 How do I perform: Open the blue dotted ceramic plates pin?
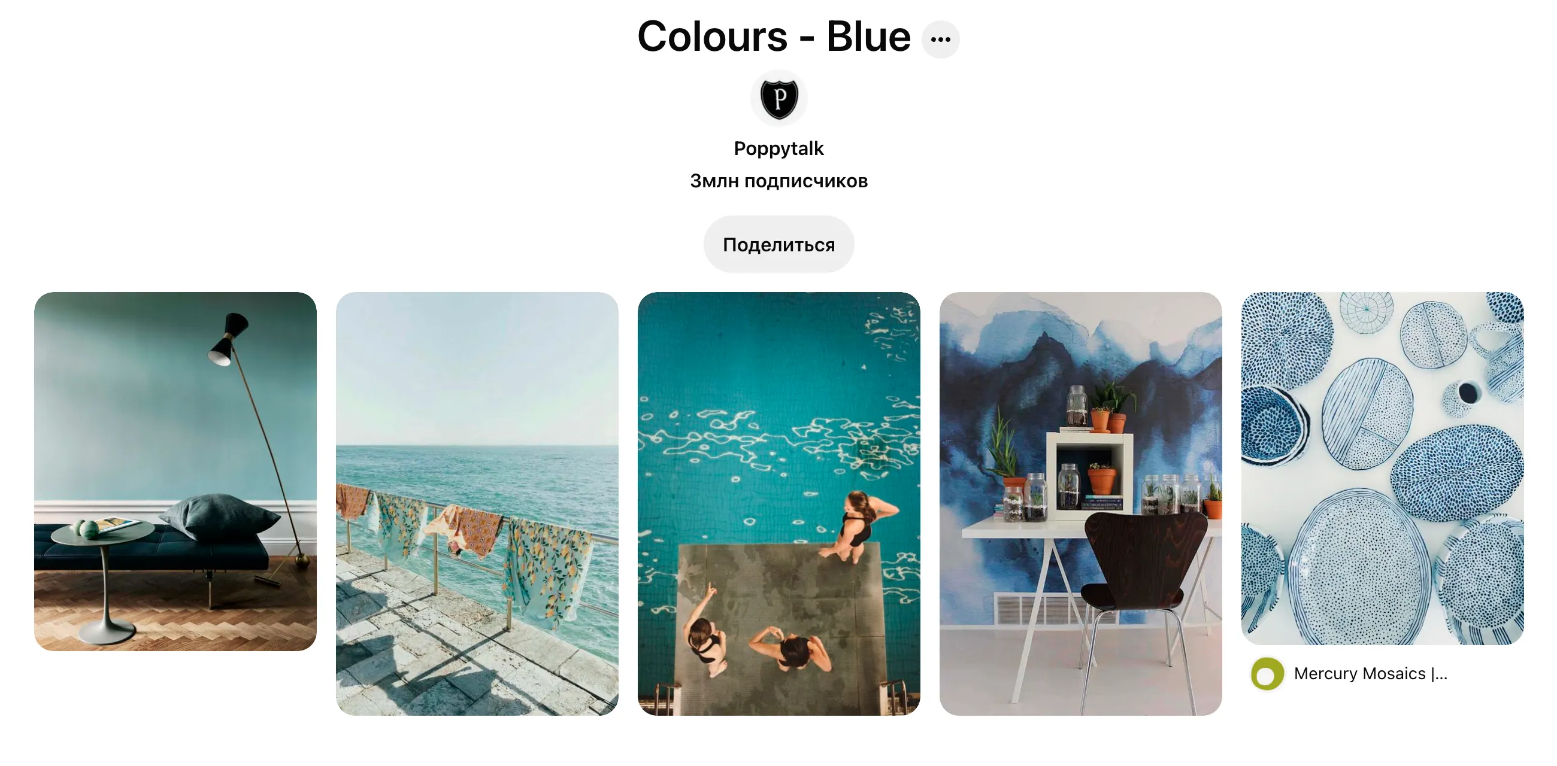[x=1382, y=468]
